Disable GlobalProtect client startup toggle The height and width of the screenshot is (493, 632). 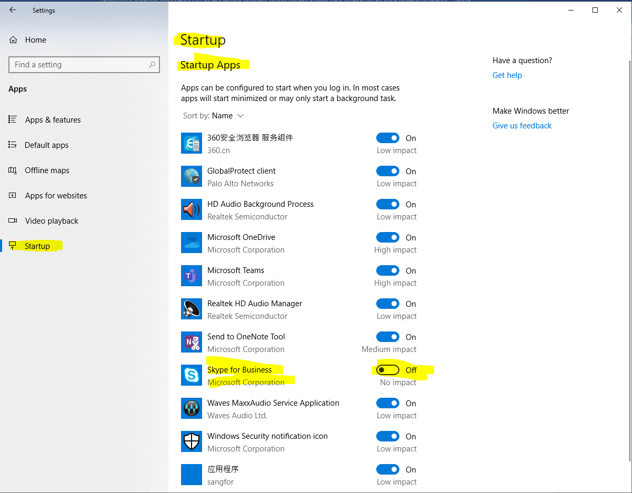pos(388,171)
